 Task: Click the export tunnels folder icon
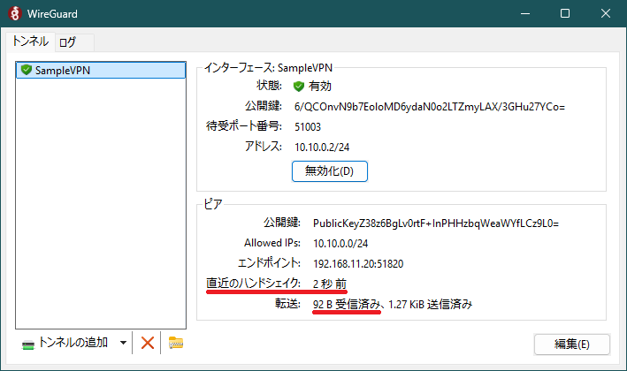click(x=175, y=343)
